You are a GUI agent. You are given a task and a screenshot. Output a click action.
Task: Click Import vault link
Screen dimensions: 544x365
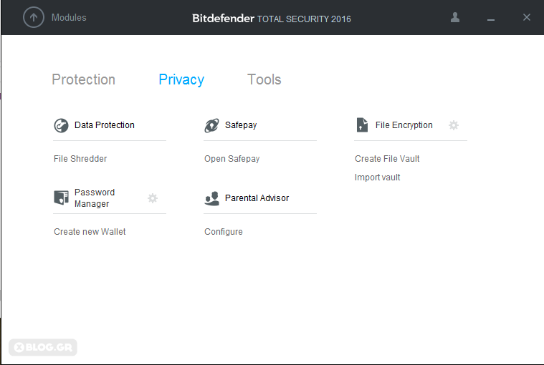(x=377, y=177)
